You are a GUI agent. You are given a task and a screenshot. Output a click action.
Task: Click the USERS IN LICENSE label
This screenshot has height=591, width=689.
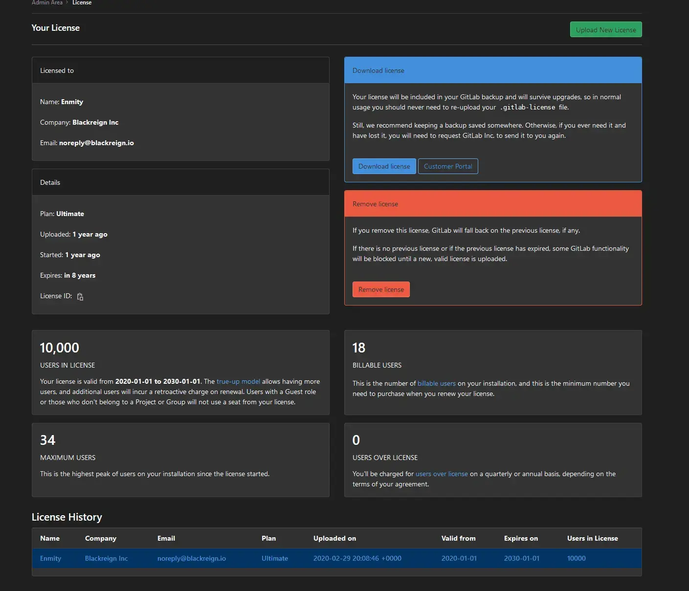[67, 365]
